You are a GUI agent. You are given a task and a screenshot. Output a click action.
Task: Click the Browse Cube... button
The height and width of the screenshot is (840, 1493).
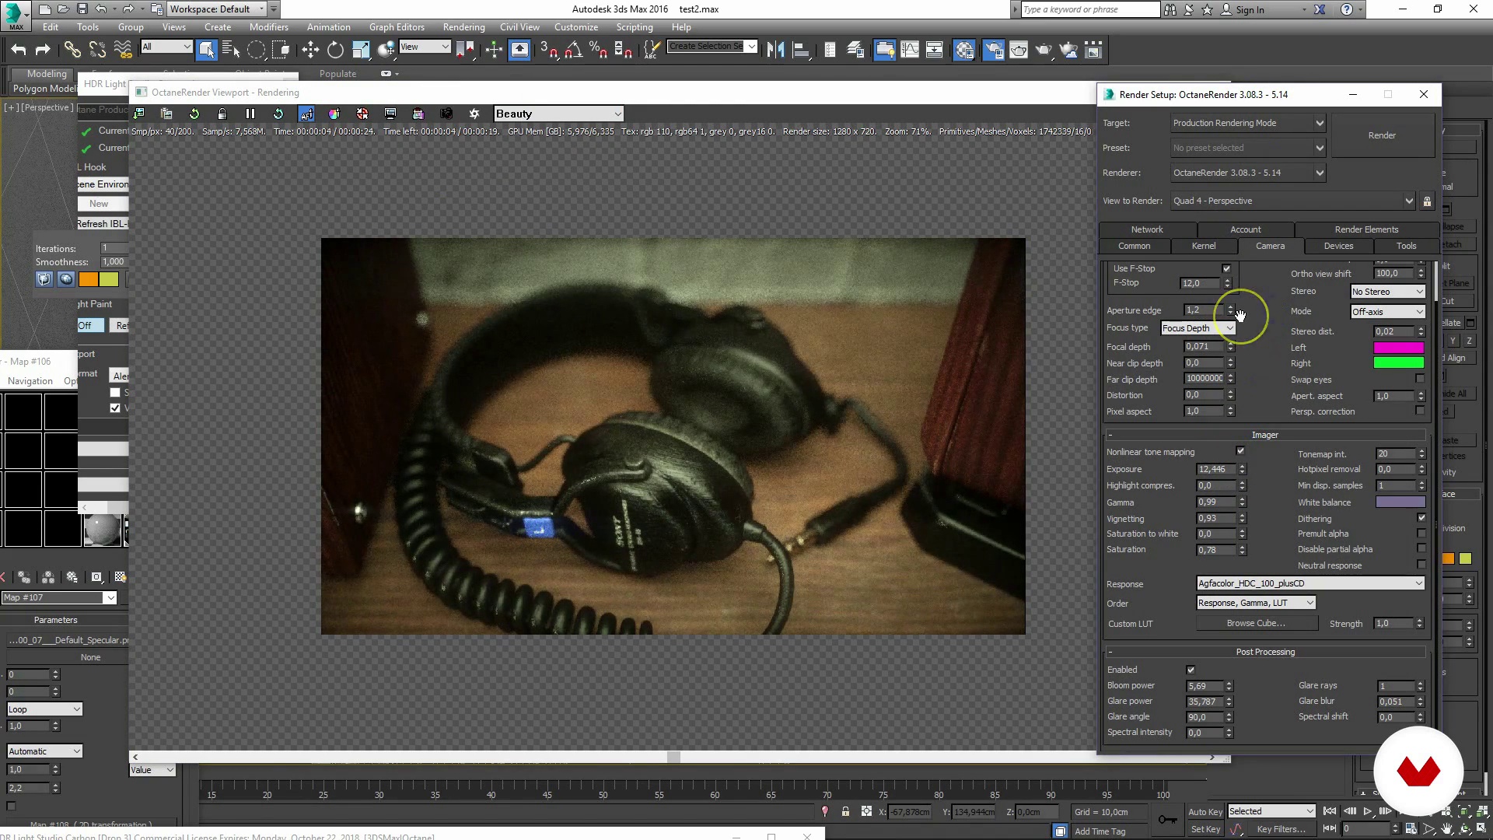[x=1256, y=623]
